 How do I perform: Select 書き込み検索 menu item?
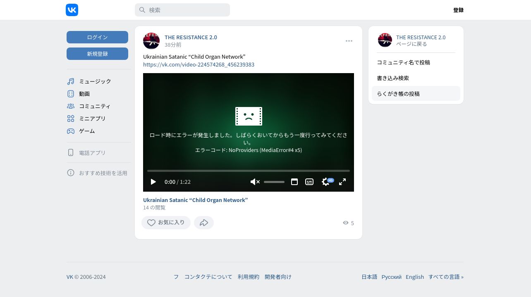[x=416, y=78]
